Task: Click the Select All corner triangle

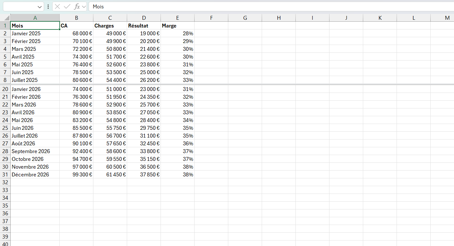Action: point(5,18)
